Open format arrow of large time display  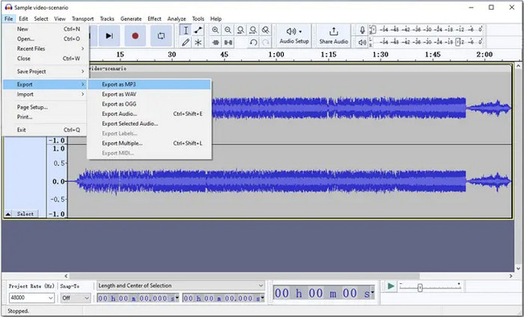[372, 293]
